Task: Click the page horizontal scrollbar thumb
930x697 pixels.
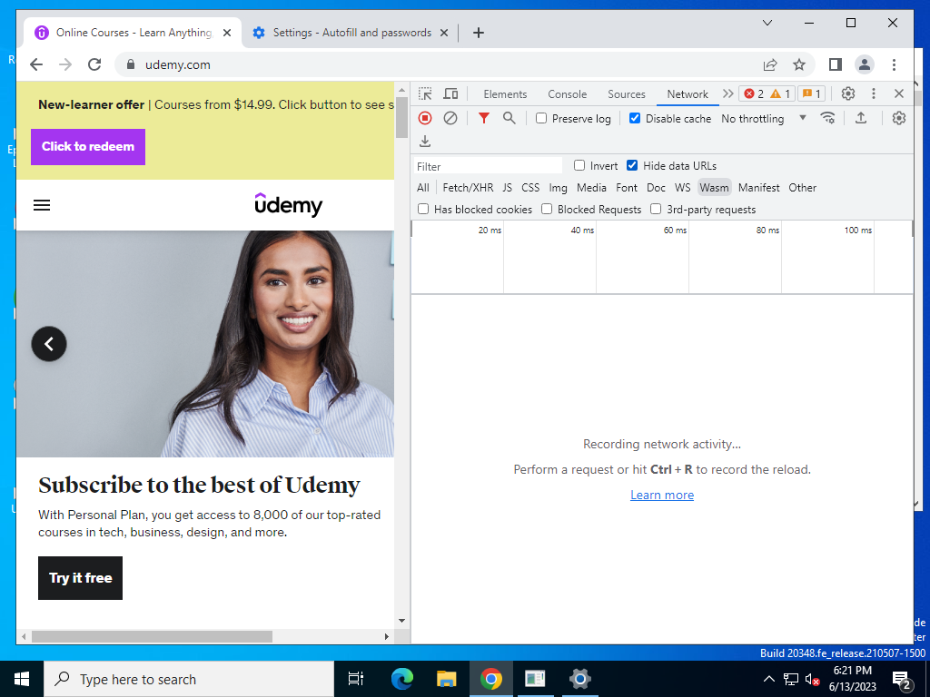Action: point(152,636)
